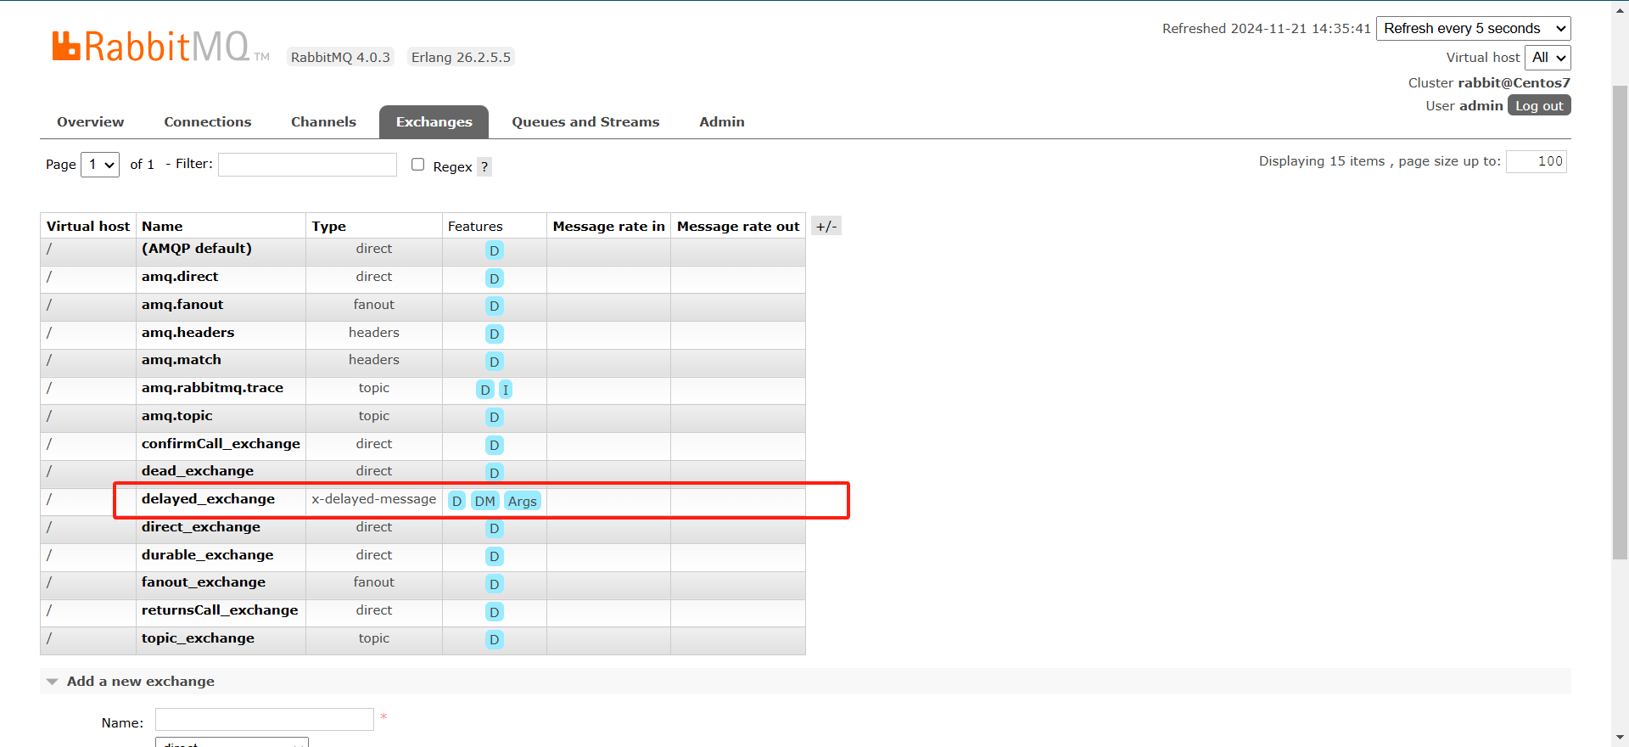Click the new exchange Name field

coord(265,720)
